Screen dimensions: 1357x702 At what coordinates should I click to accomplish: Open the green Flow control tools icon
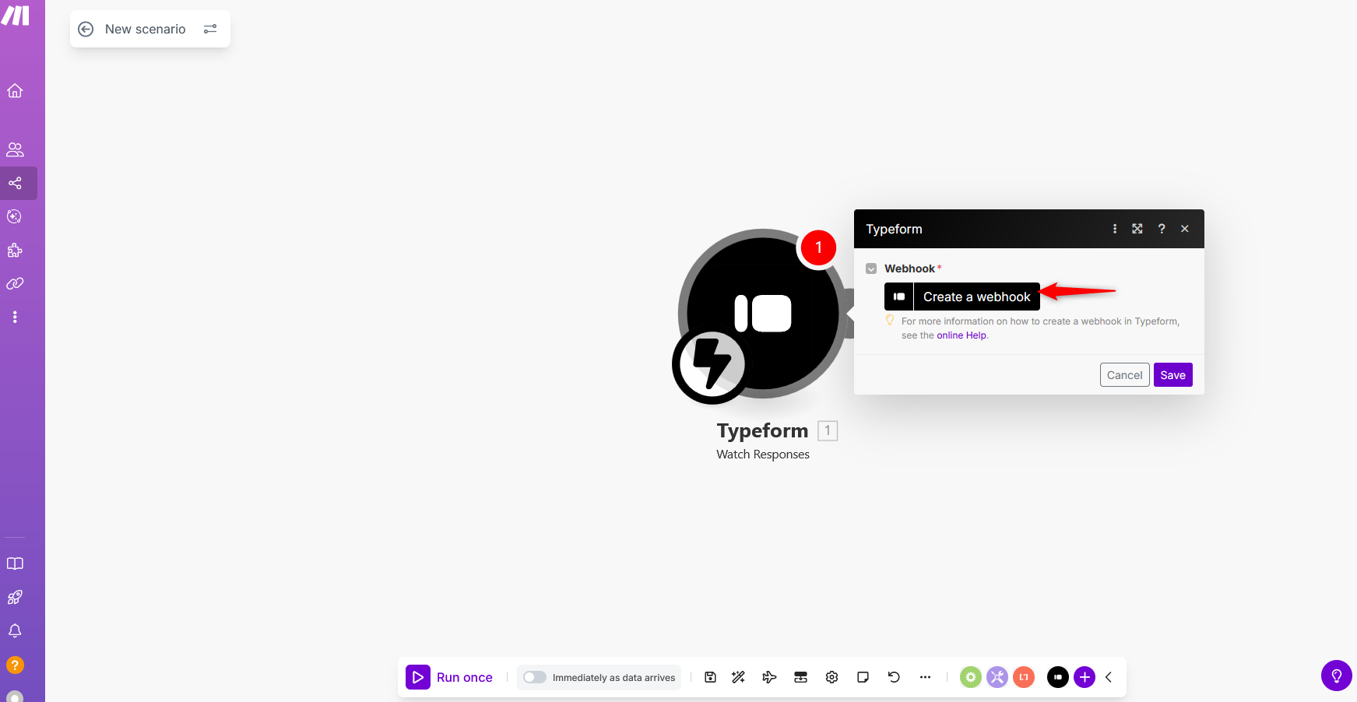point(970,677)
